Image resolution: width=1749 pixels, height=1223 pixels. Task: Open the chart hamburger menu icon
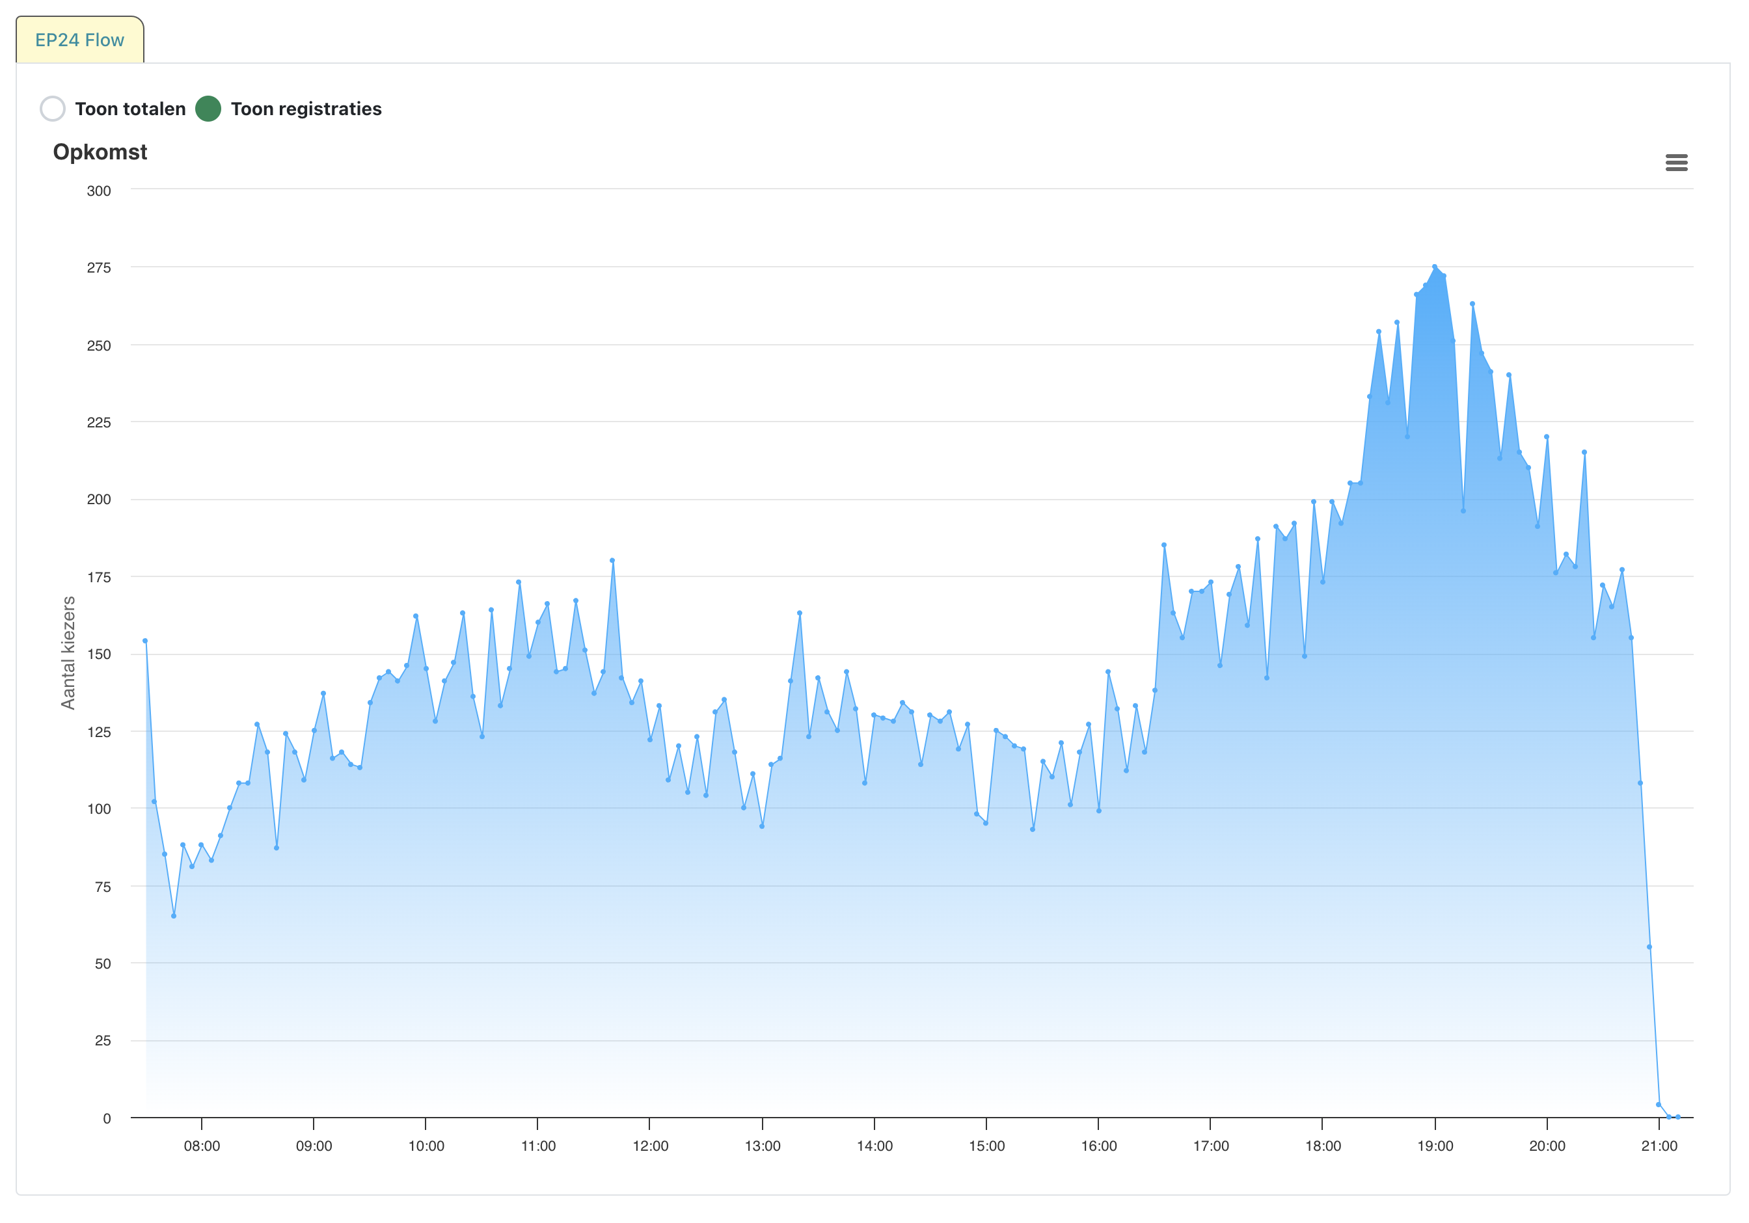(1676, 162)
